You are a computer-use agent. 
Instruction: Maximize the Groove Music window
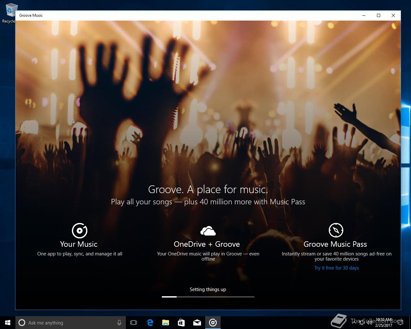pyautogui.click(x=379, y=15)
